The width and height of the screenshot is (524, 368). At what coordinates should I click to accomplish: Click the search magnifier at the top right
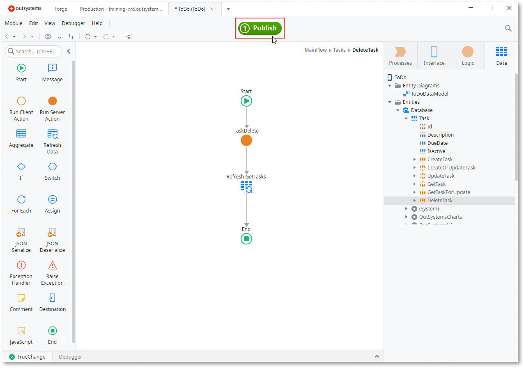508,28
